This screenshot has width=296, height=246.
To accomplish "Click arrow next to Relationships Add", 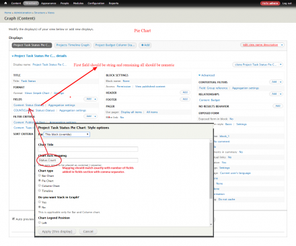I will point(281,94).
